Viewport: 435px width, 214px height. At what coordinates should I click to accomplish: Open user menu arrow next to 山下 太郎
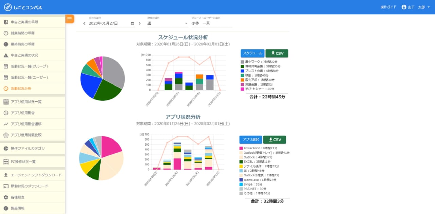(428, 7)
